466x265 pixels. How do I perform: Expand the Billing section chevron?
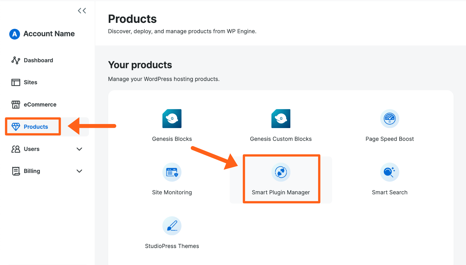[79, 171]
